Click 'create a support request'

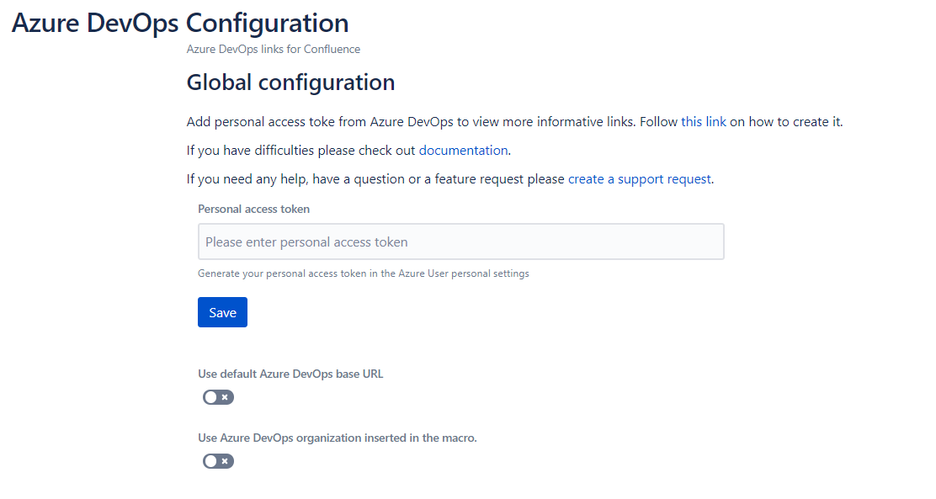(x=639, y=178)
